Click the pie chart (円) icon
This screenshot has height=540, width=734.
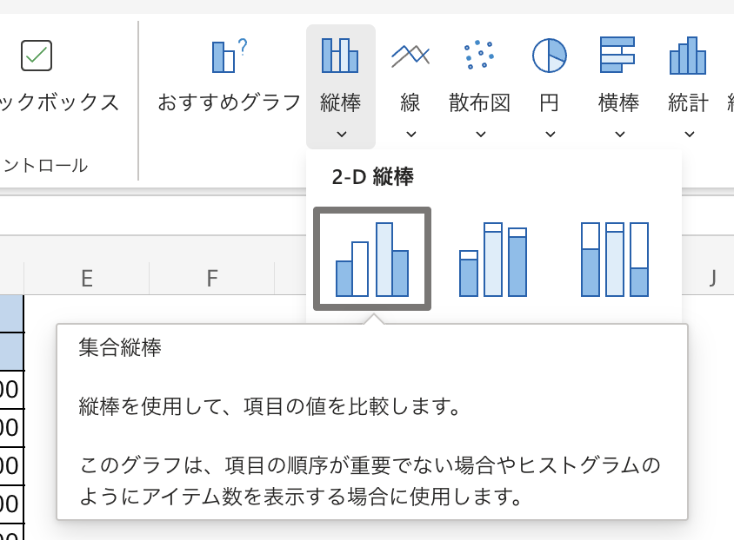coord(550,56)
